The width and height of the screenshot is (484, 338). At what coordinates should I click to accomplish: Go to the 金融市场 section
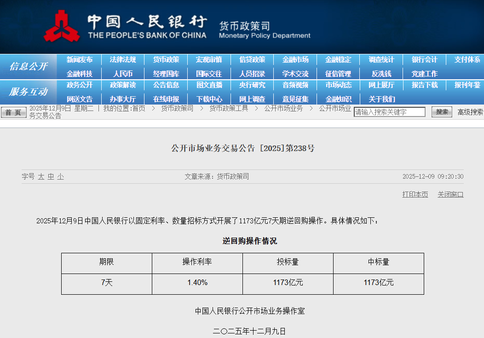pyautogui.click(x=295, y=60)
